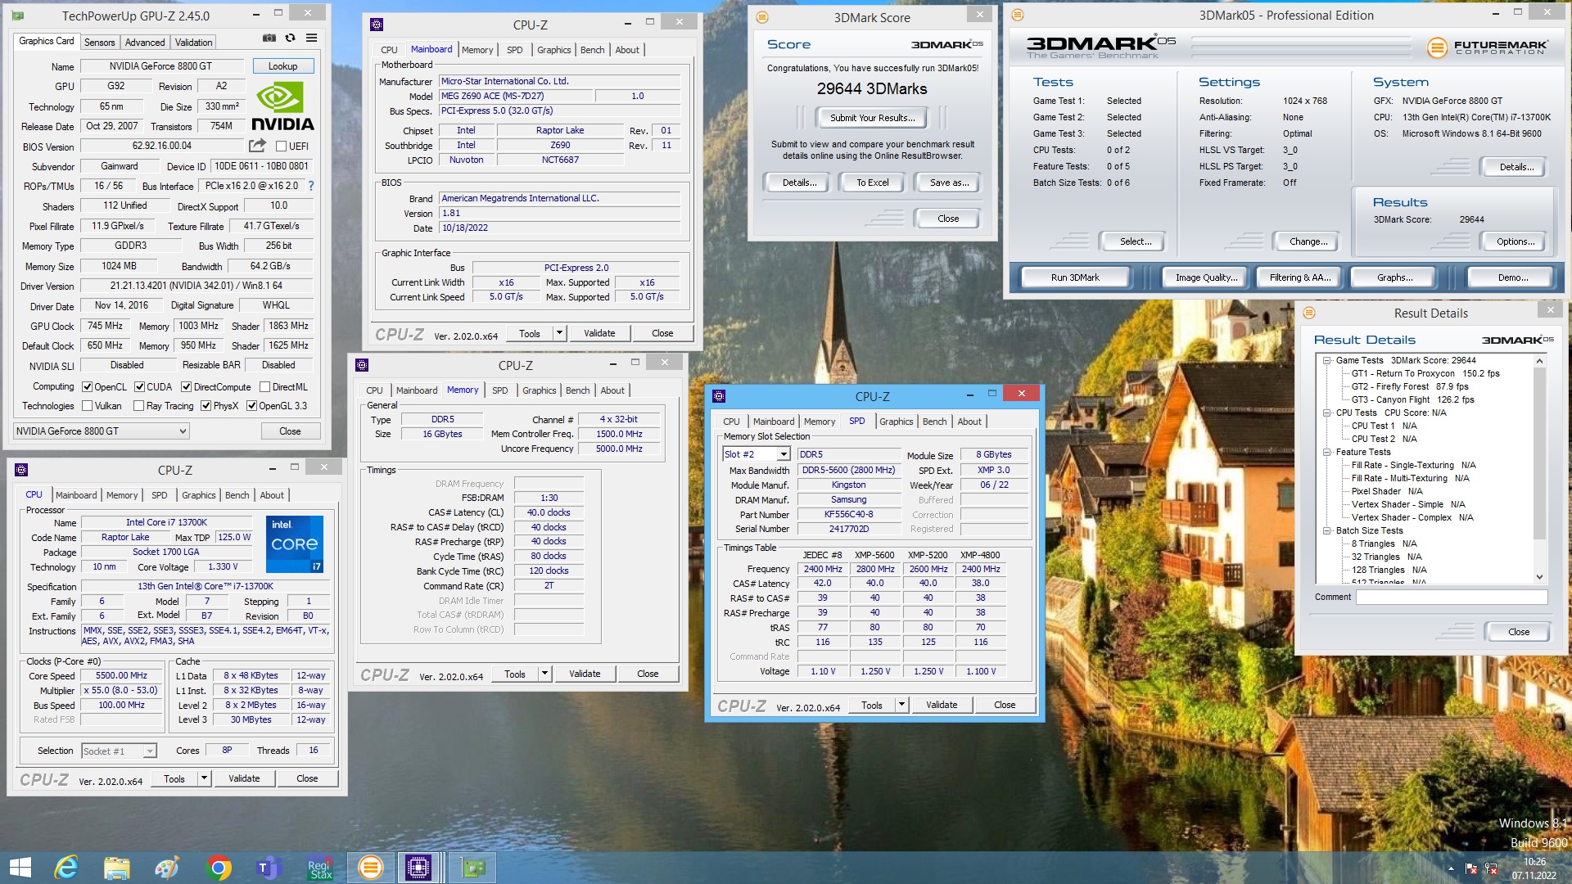Toggle the UEFI checkbox in GPU-Z

(281, 147)
